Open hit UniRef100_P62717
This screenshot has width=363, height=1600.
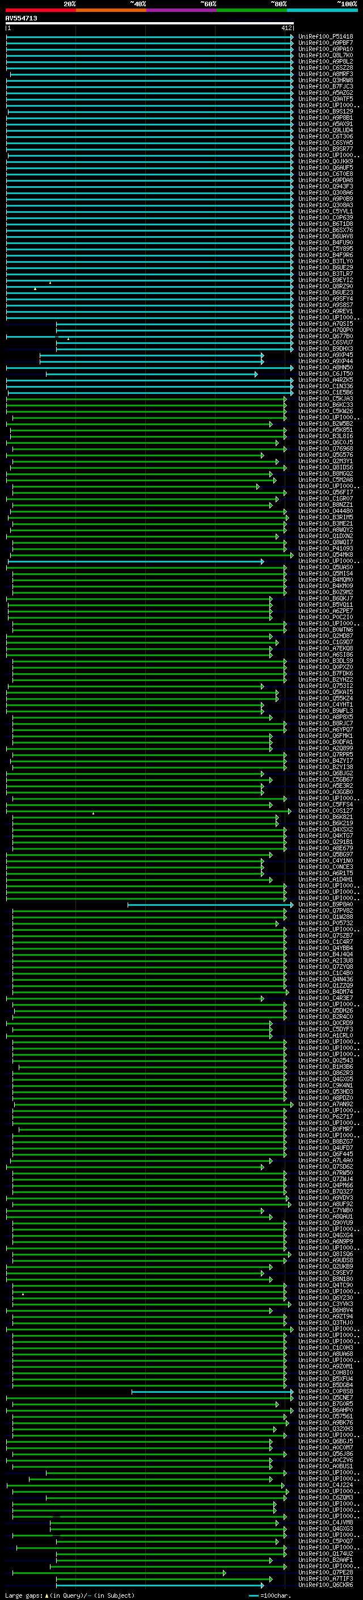click(x=326, y=1117)
